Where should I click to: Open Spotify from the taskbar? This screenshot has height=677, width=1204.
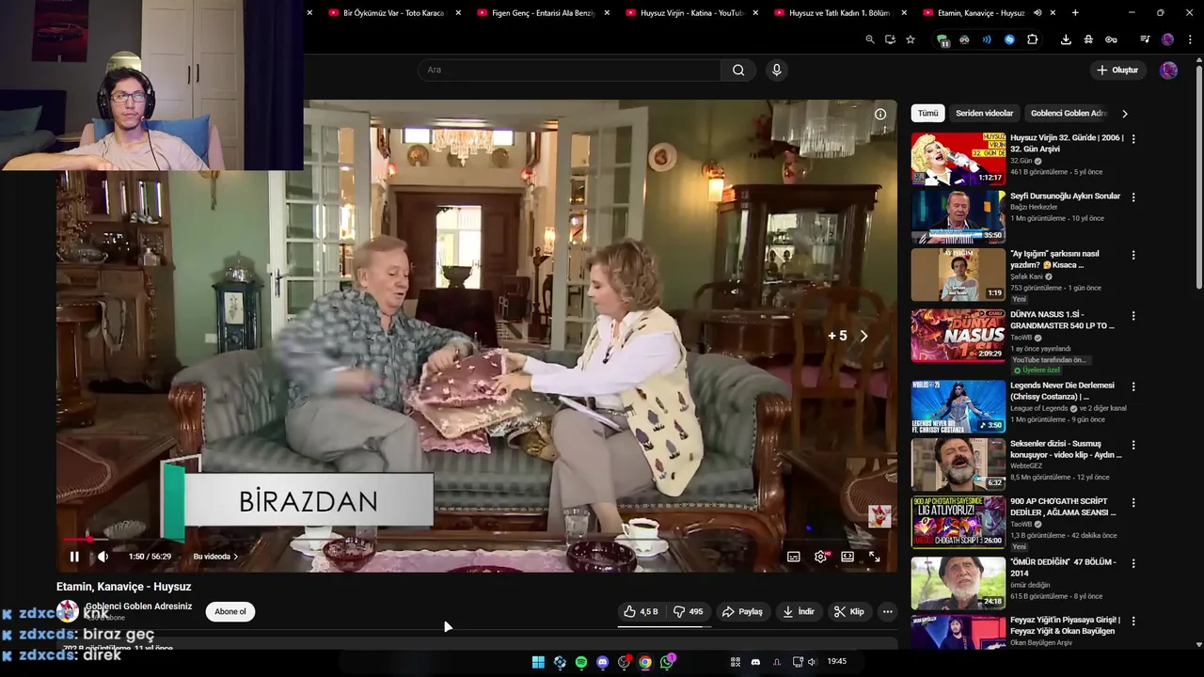[x=581, y=662]
